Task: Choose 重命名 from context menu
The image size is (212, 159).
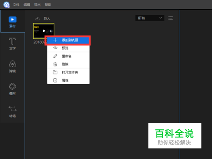Action: point(68,56)
